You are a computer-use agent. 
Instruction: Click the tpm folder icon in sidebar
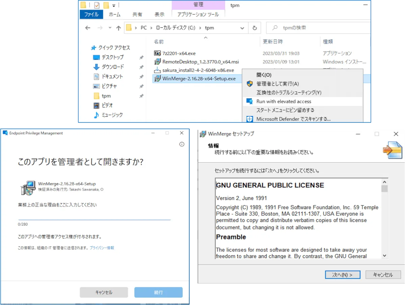click(97, 96)
